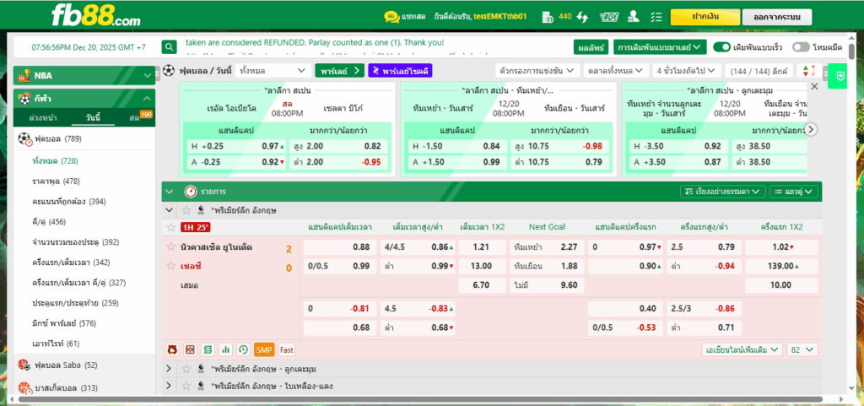Close the featured matches carousel
The image size is (864, 406).
click(x=814, y=86)
